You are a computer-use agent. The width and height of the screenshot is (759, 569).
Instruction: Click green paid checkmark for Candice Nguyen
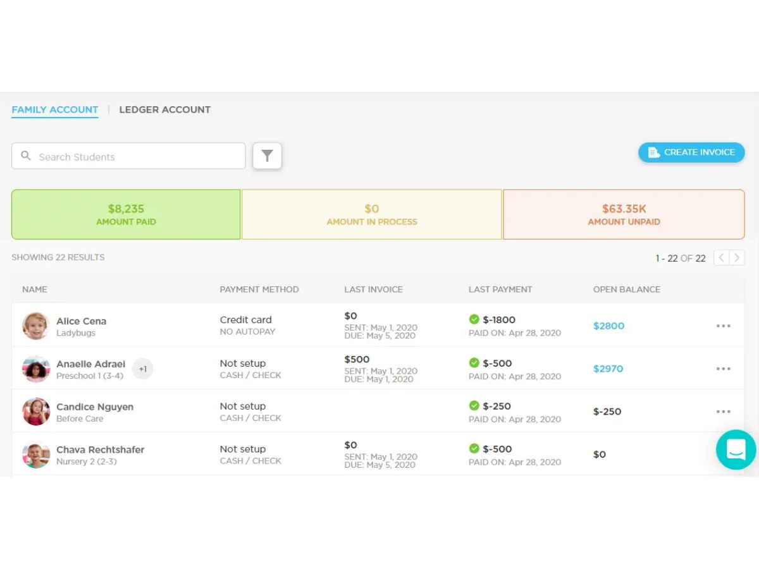coord(474,406)
